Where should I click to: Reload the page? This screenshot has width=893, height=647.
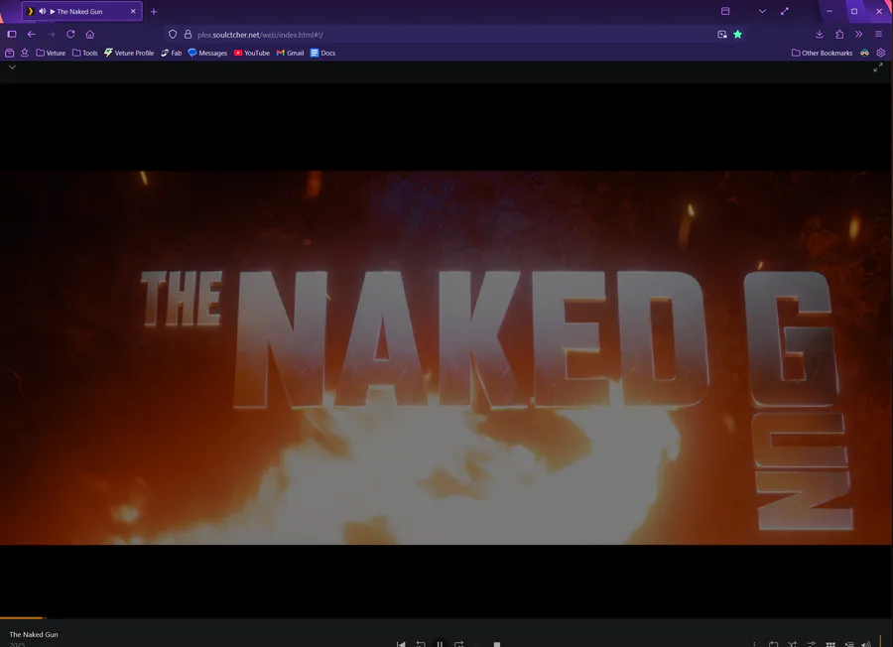[70, 34]
